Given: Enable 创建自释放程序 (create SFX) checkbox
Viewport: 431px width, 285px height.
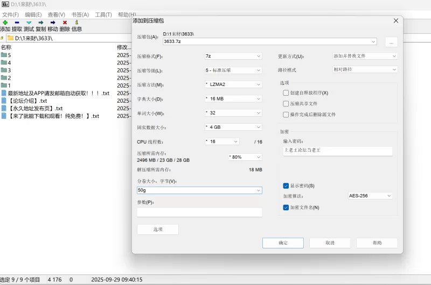Looking at the screenshot, I should 286,93.
